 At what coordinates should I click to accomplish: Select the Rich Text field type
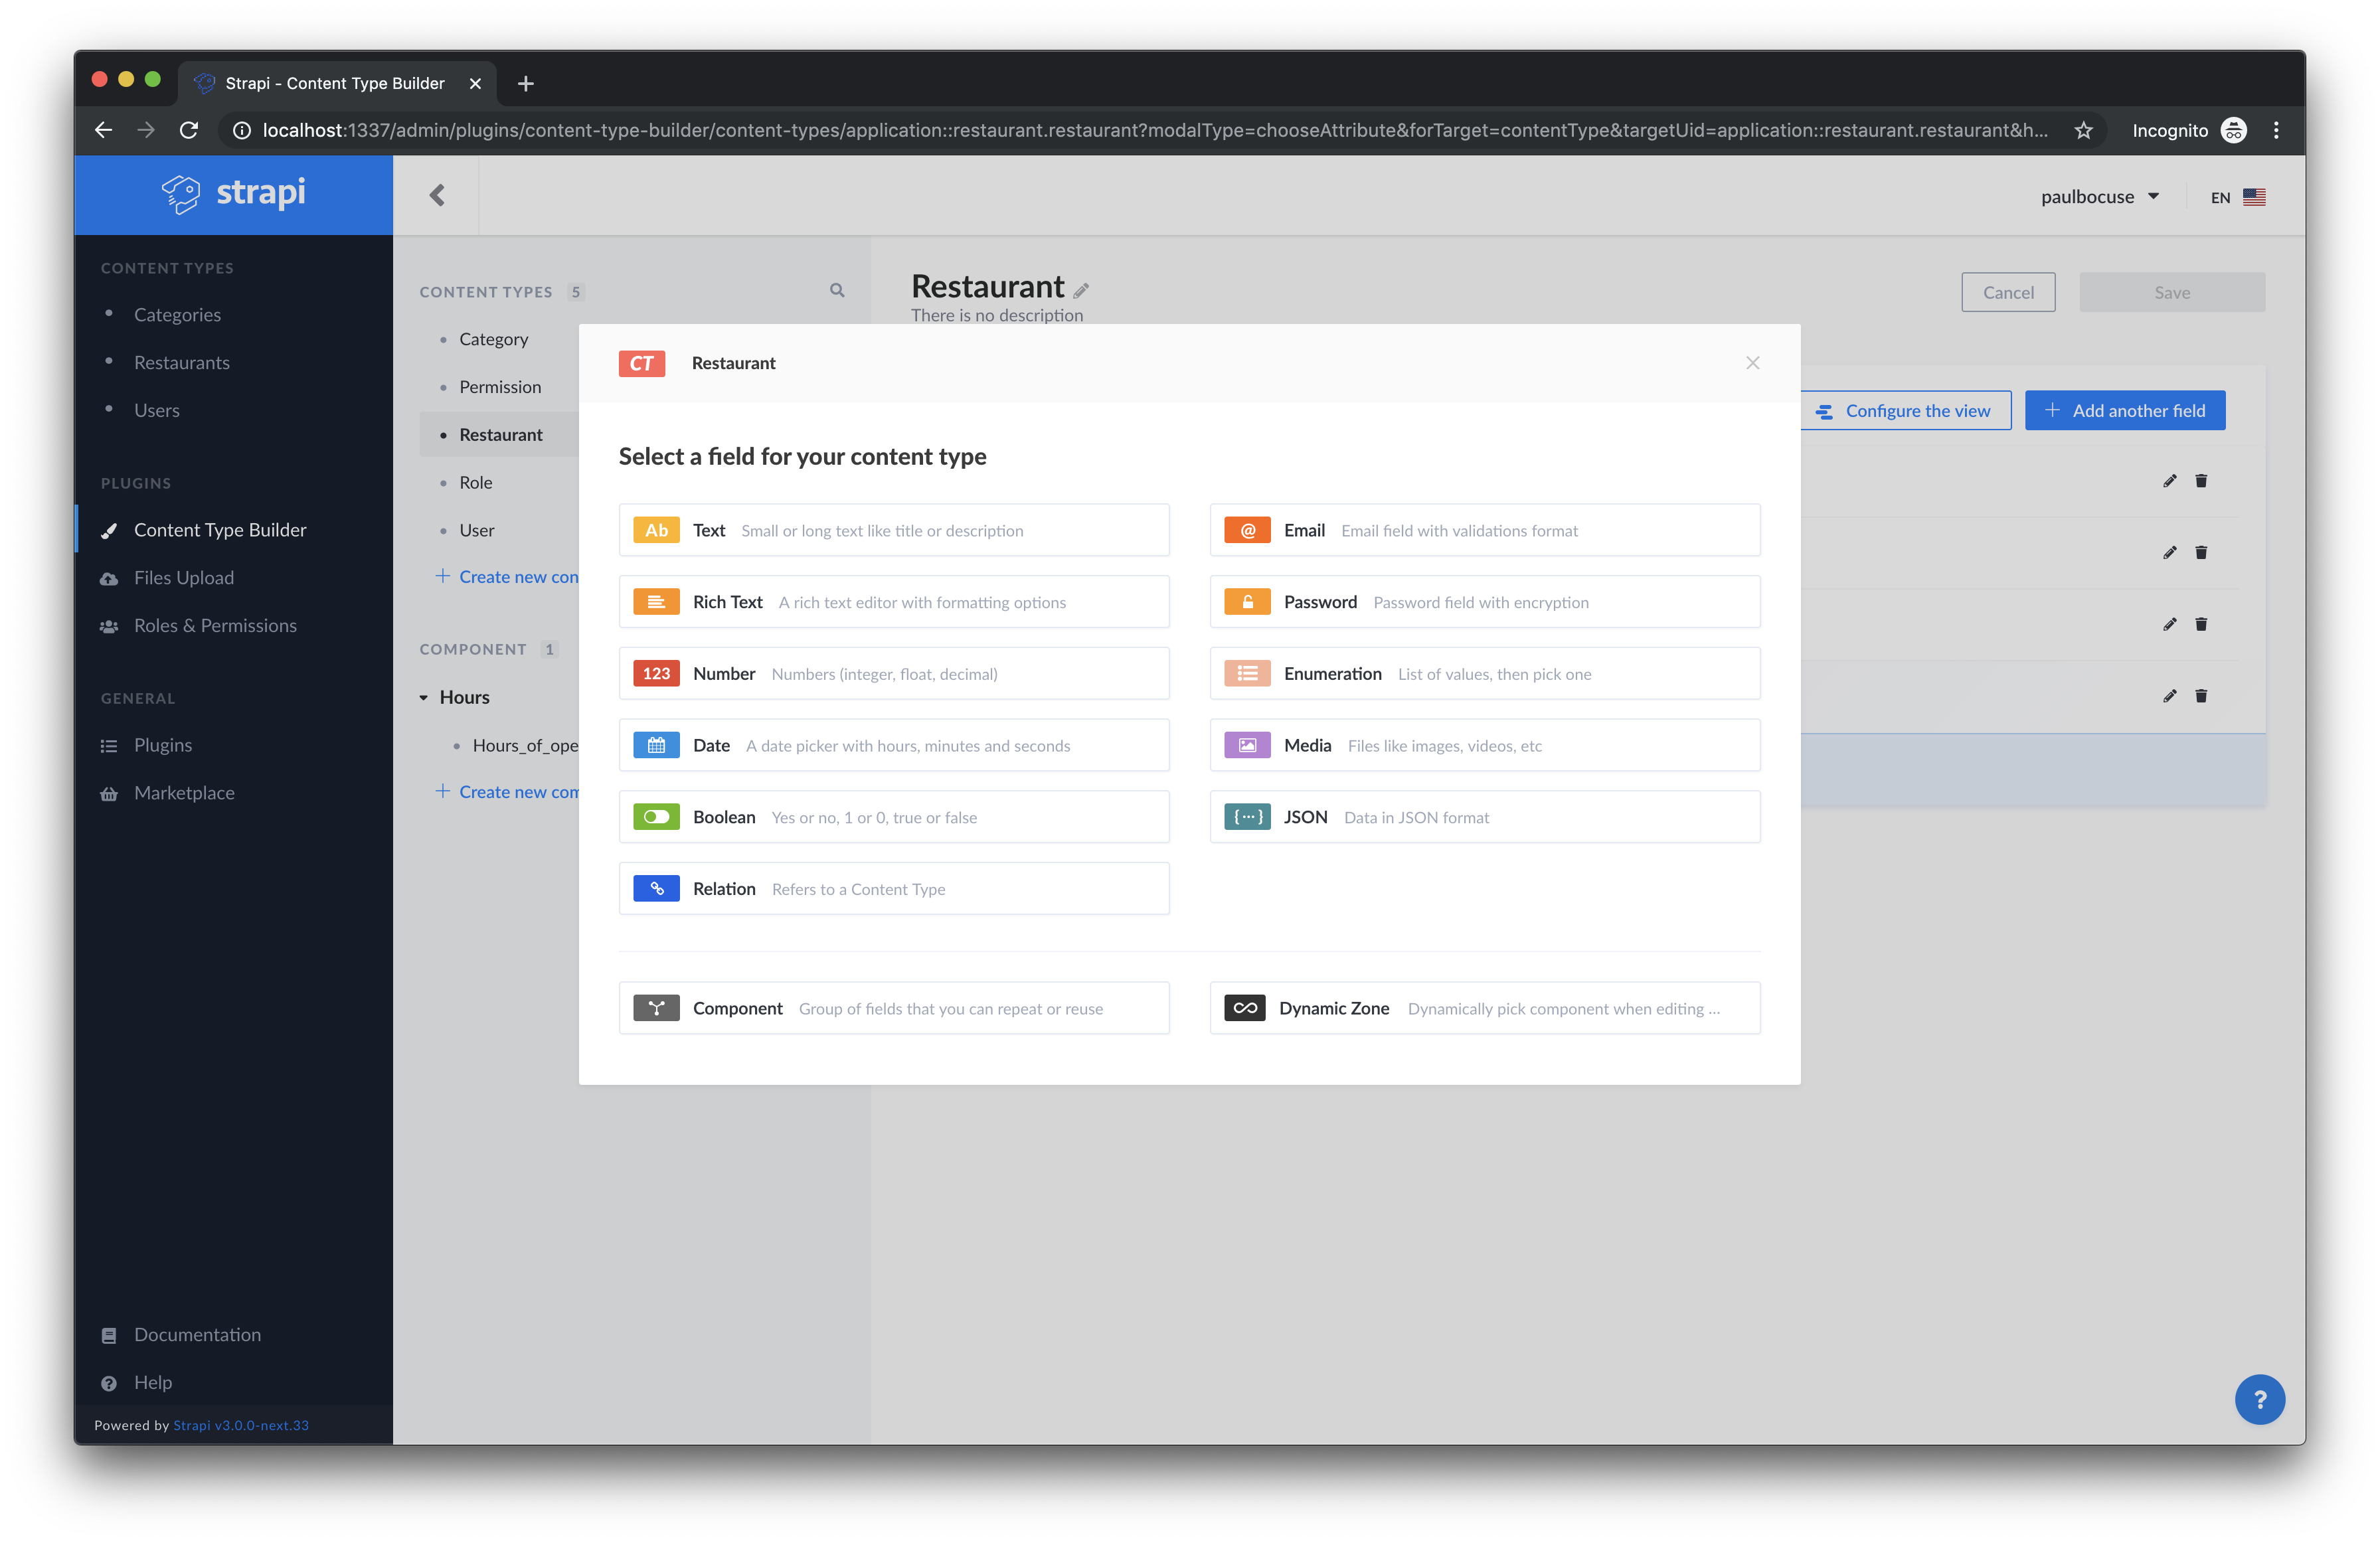coord(893,601)
